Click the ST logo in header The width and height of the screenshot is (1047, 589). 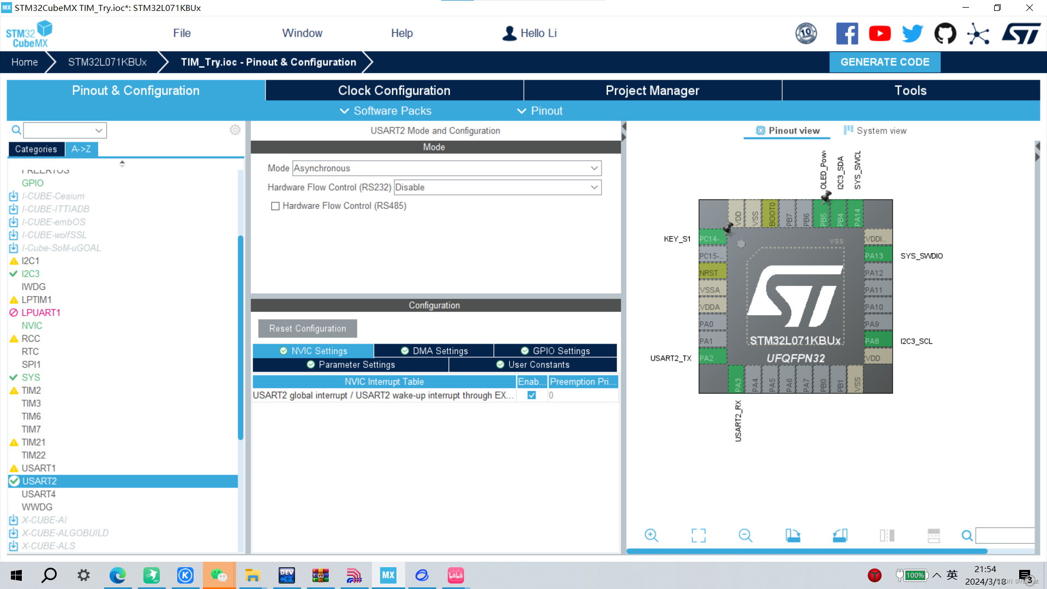(1021, 33)
